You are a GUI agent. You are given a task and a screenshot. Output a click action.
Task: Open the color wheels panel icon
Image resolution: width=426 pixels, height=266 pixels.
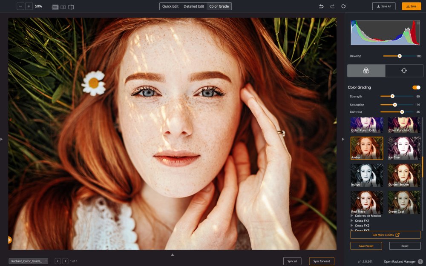[x=366, y=71]
